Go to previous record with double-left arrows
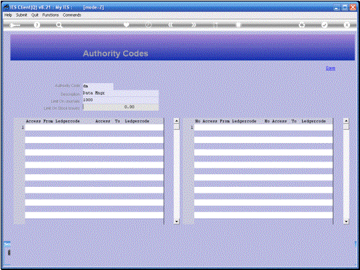360x270 pixels. click(x=170, y=25)
